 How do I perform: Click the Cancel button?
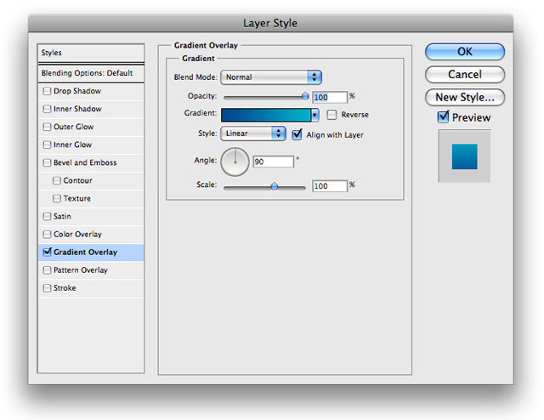tap(465, 74)
